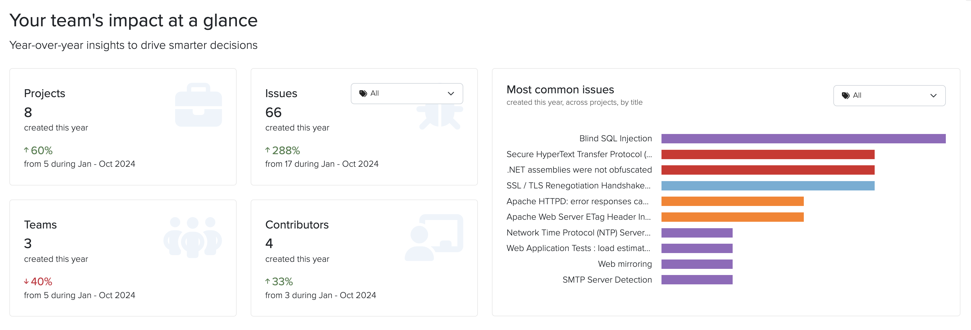The height and width of the screenshot is (330, 971).
Task: Expand the Most common issues All dropdown
Action: pos(889,96)
